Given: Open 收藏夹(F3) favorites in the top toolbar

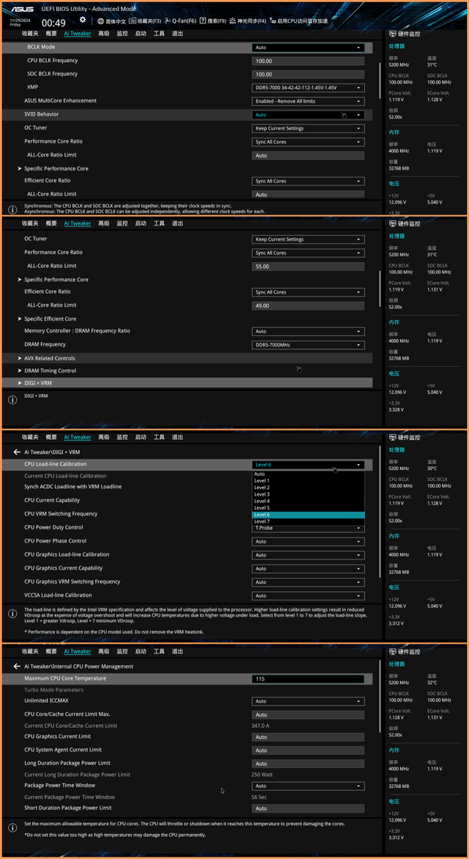Looking at the screenshot, I should click(145, 21).
